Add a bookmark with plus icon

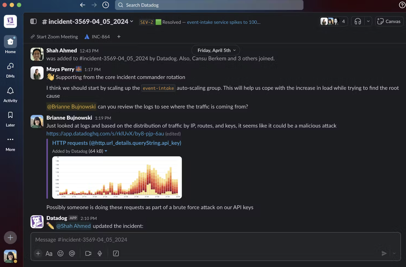pos(119,37)
